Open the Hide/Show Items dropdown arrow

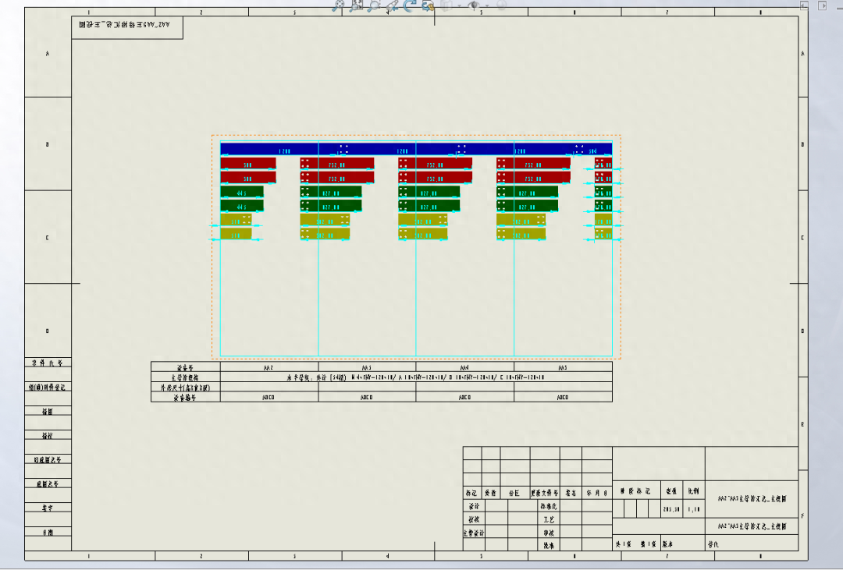click(486, 6)
